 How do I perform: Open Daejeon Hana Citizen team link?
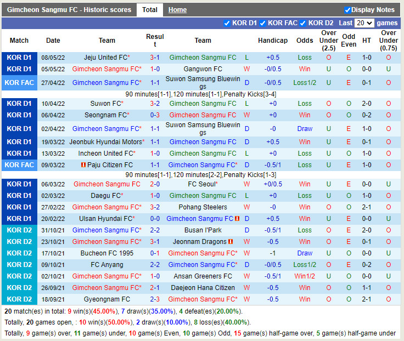coord(203,288)
